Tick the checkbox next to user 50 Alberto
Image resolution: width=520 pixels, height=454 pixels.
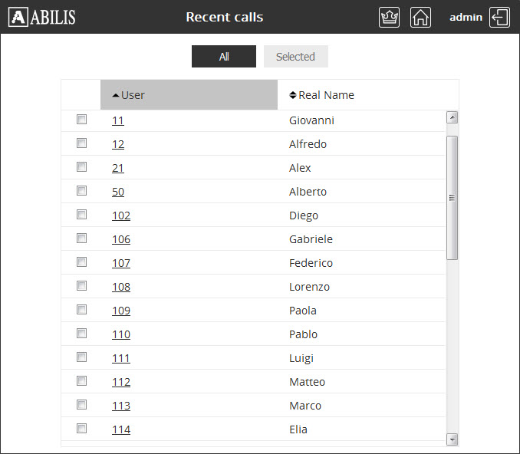pos(81,191)
